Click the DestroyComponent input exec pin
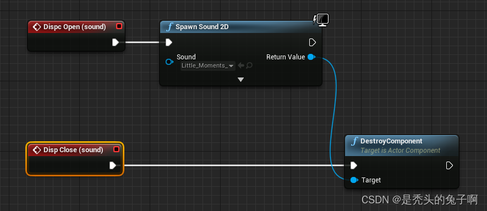 coord(353,165)
